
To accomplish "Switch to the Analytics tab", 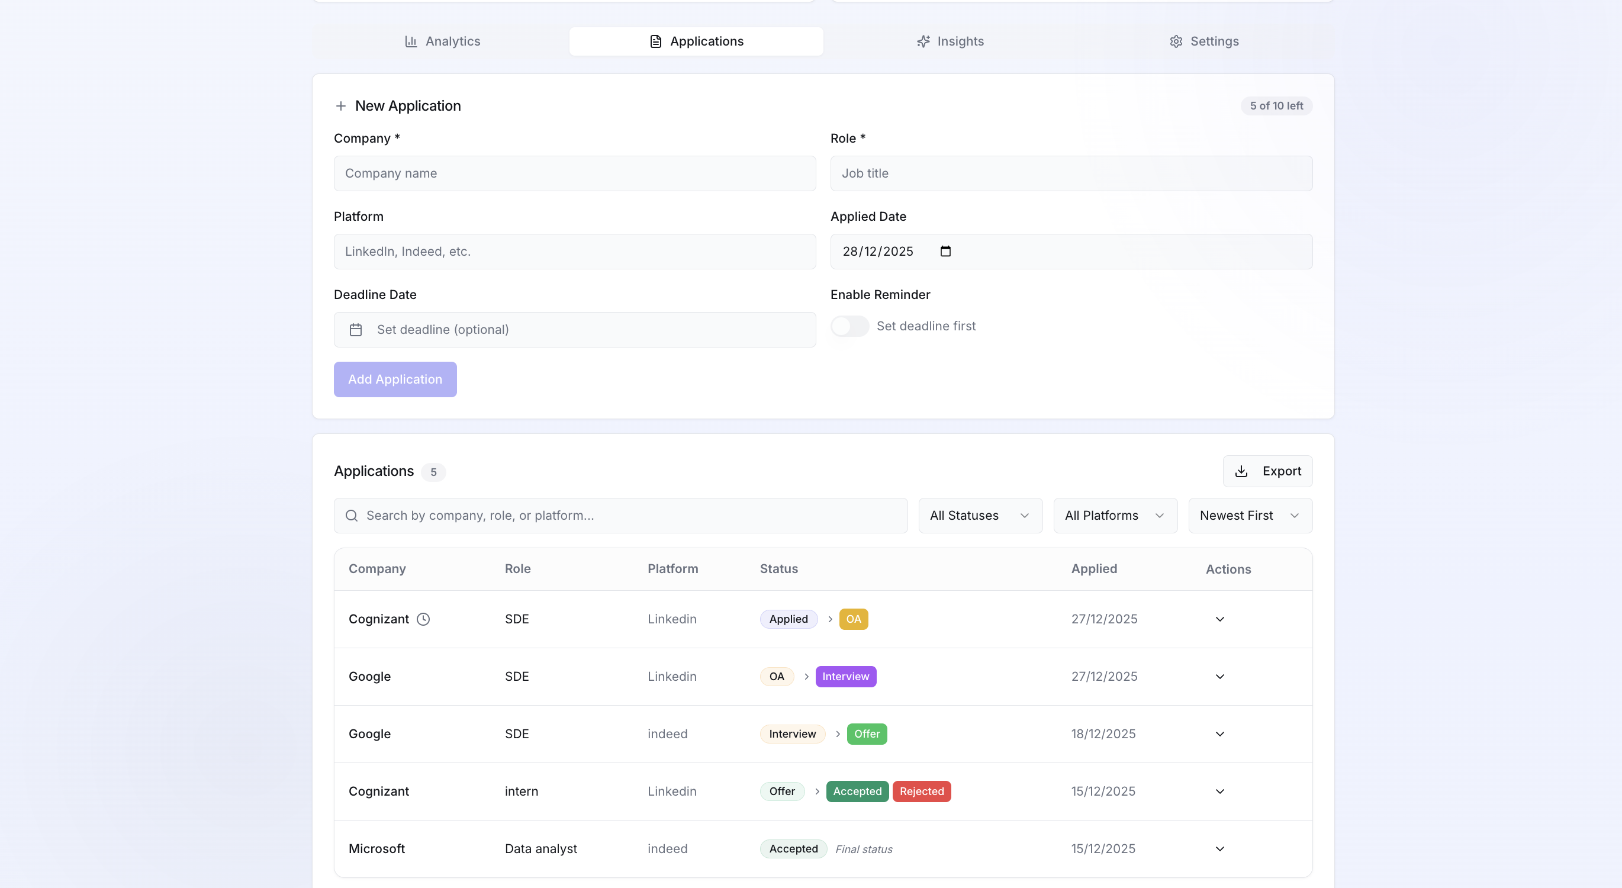I will 442,41.
